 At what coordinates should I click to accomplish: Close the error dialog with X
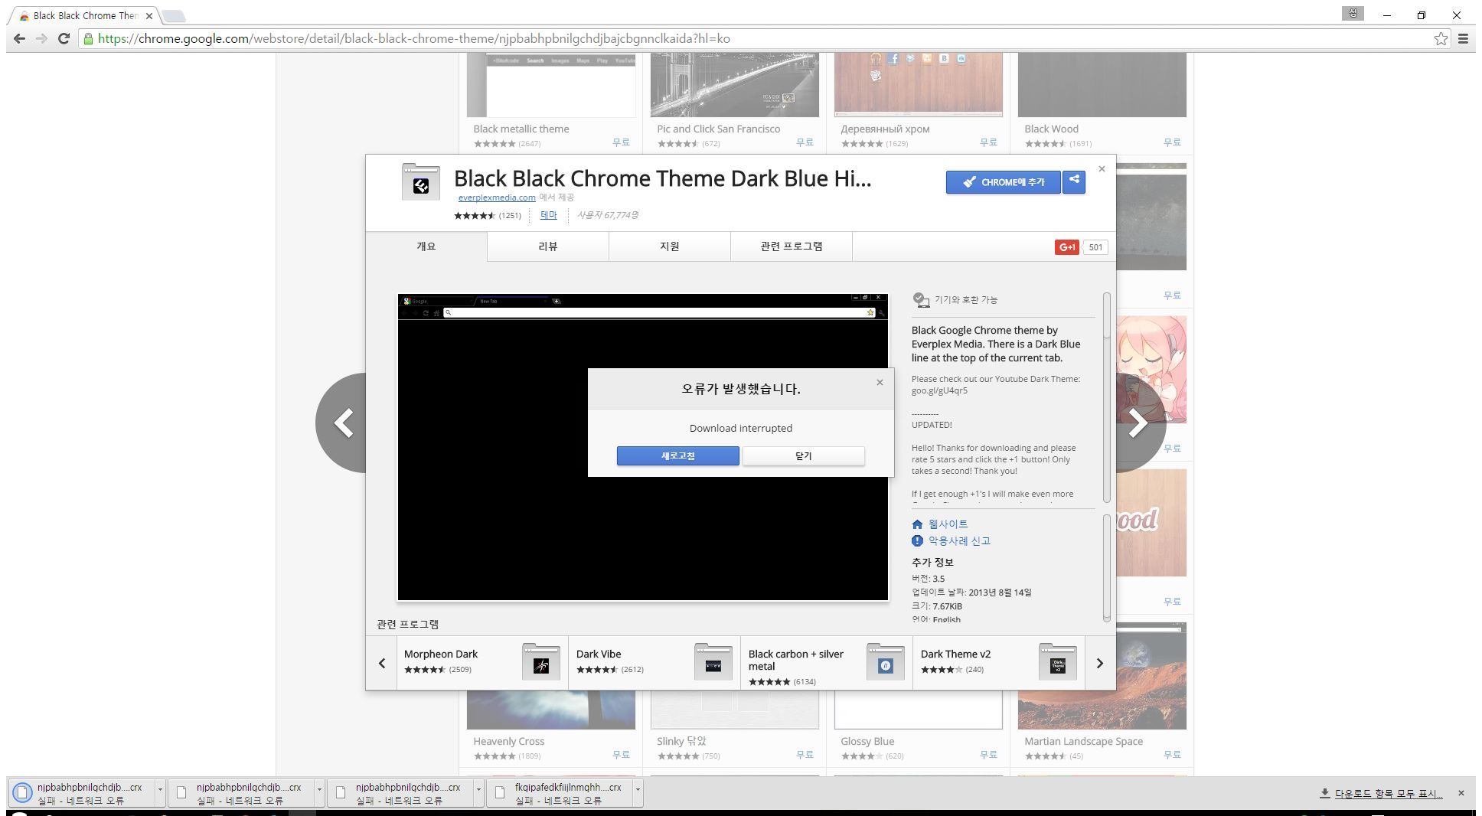[x=880, y=383]
